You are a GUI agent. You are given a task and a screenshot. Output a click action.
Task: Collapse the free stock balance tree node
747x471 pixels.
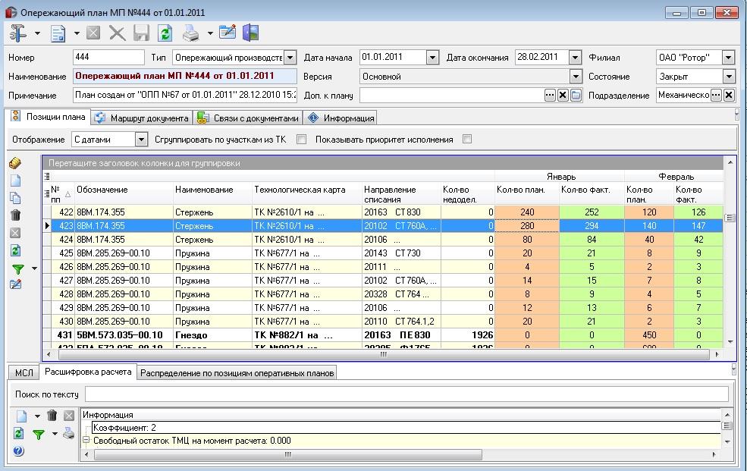pyautogui.click(x=86, y=440)
